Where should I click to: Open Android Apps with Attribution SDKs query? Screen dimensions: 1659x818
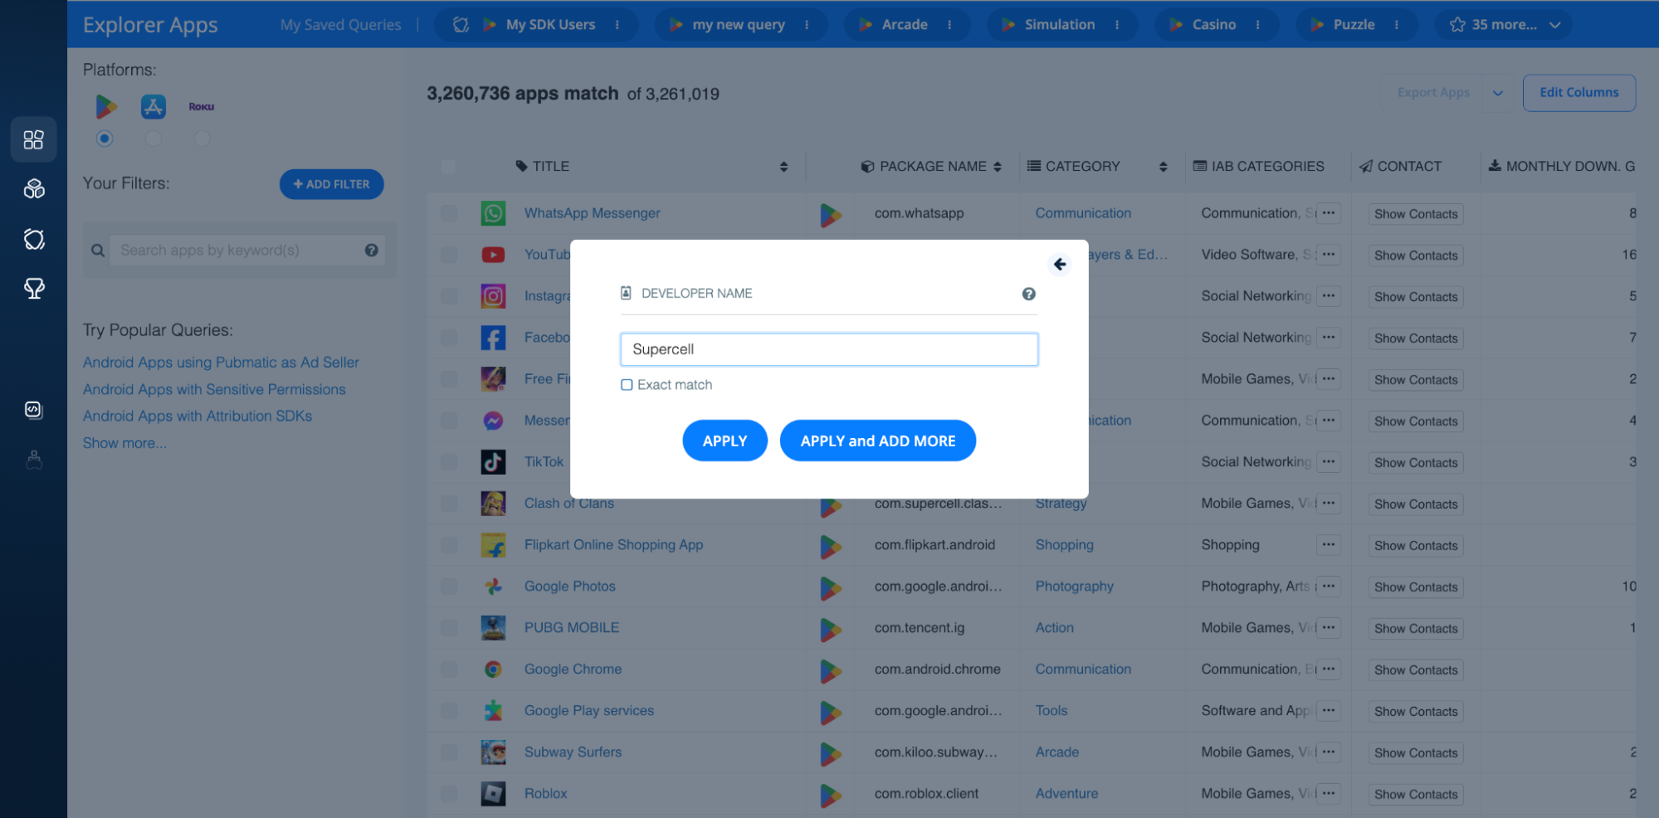tap(198, 416)
